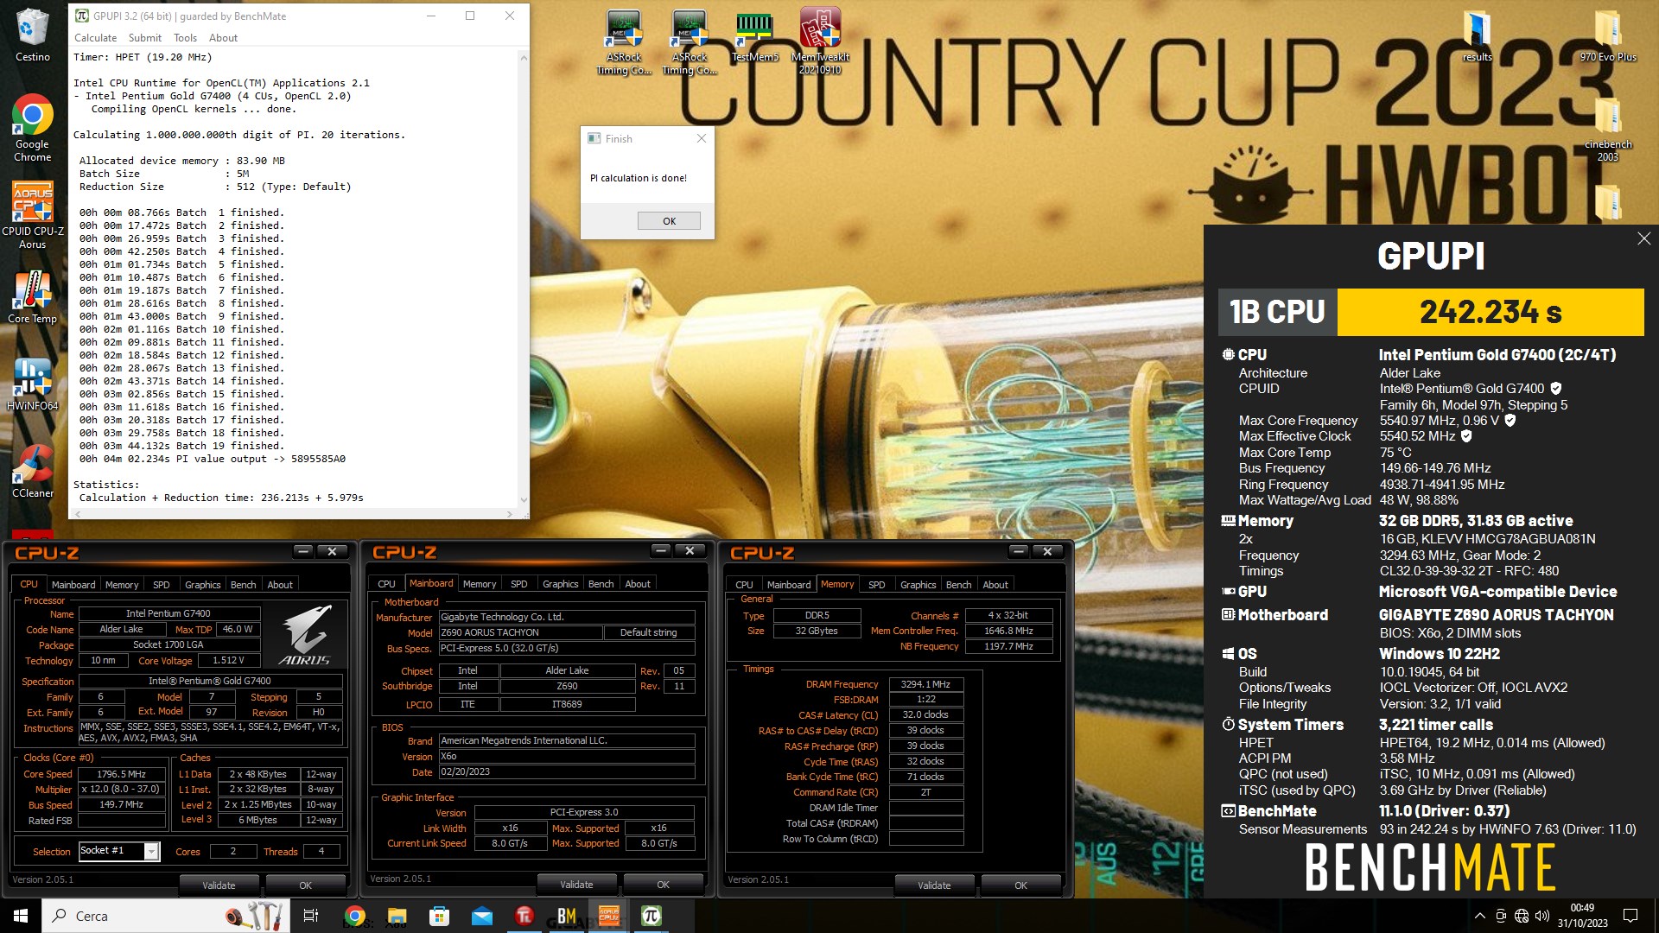This screenshot has height=933, width=1659.
Task: Open the TestMem5 desktop icon
Action: coord(755,36)
